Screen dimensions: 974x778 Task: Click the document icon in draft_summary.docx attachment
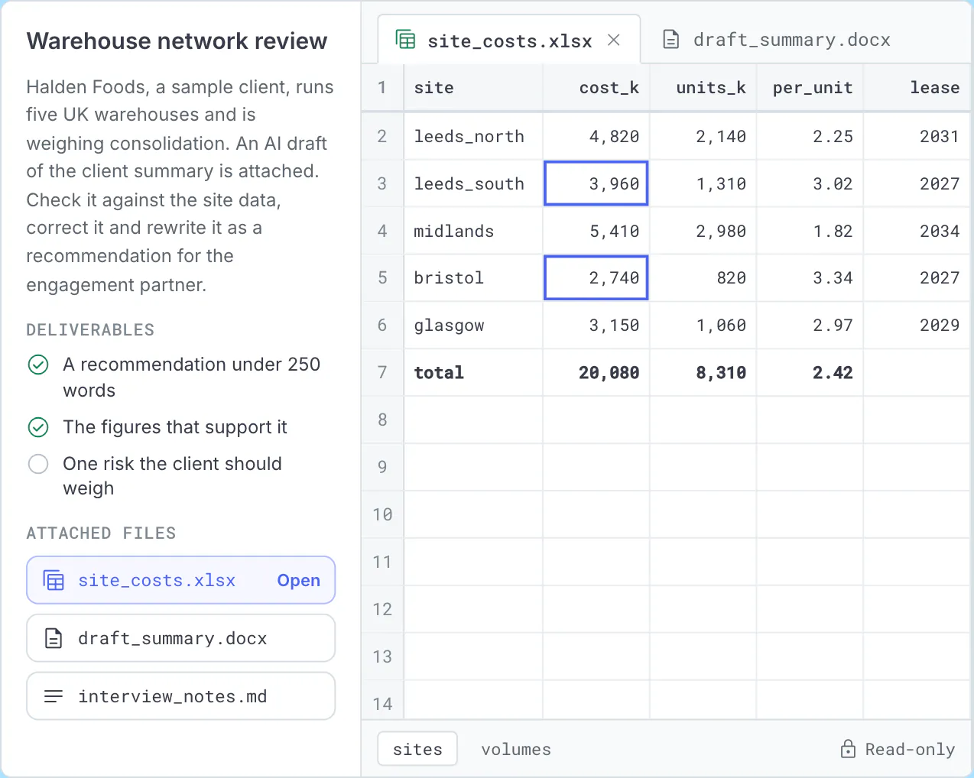point(54,638)
